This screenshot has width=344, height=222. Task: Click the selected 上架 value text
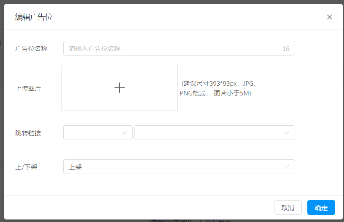click(75, 167)
